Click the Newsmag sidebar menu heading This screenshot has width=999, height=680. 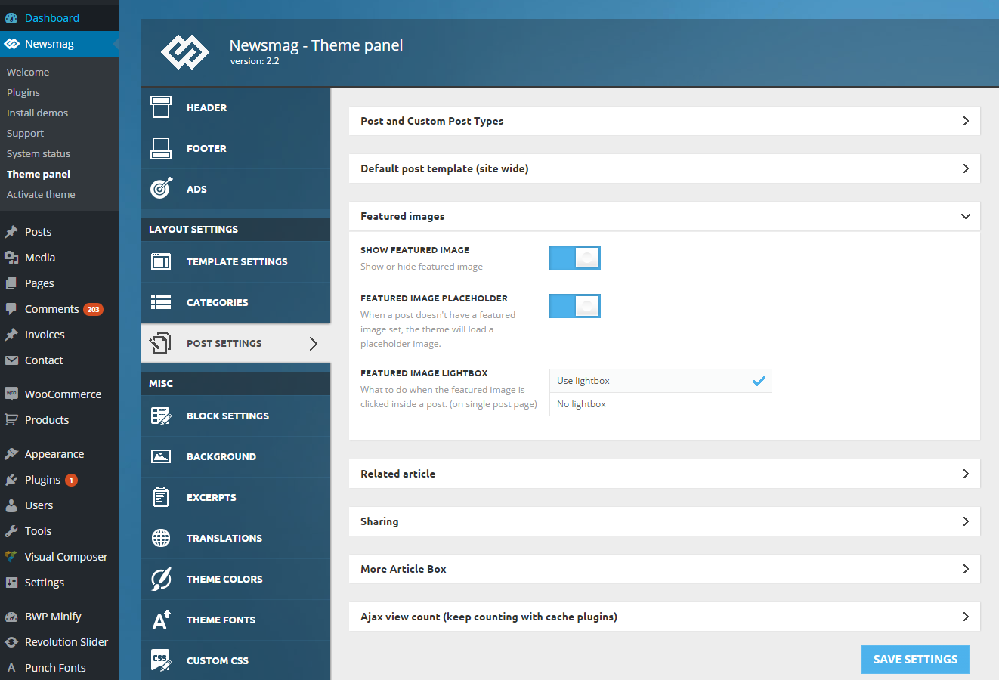tap(59, 44)
